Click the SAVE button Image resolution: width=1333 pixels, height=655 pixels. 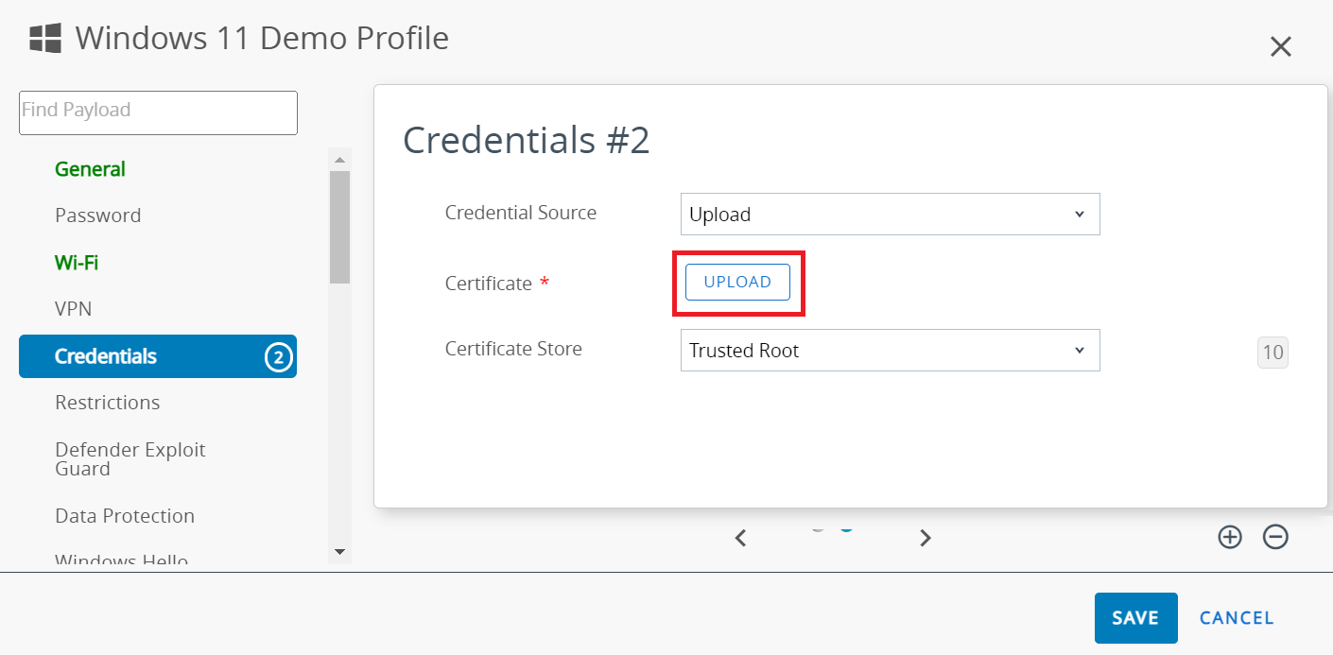pos(1135,618)
